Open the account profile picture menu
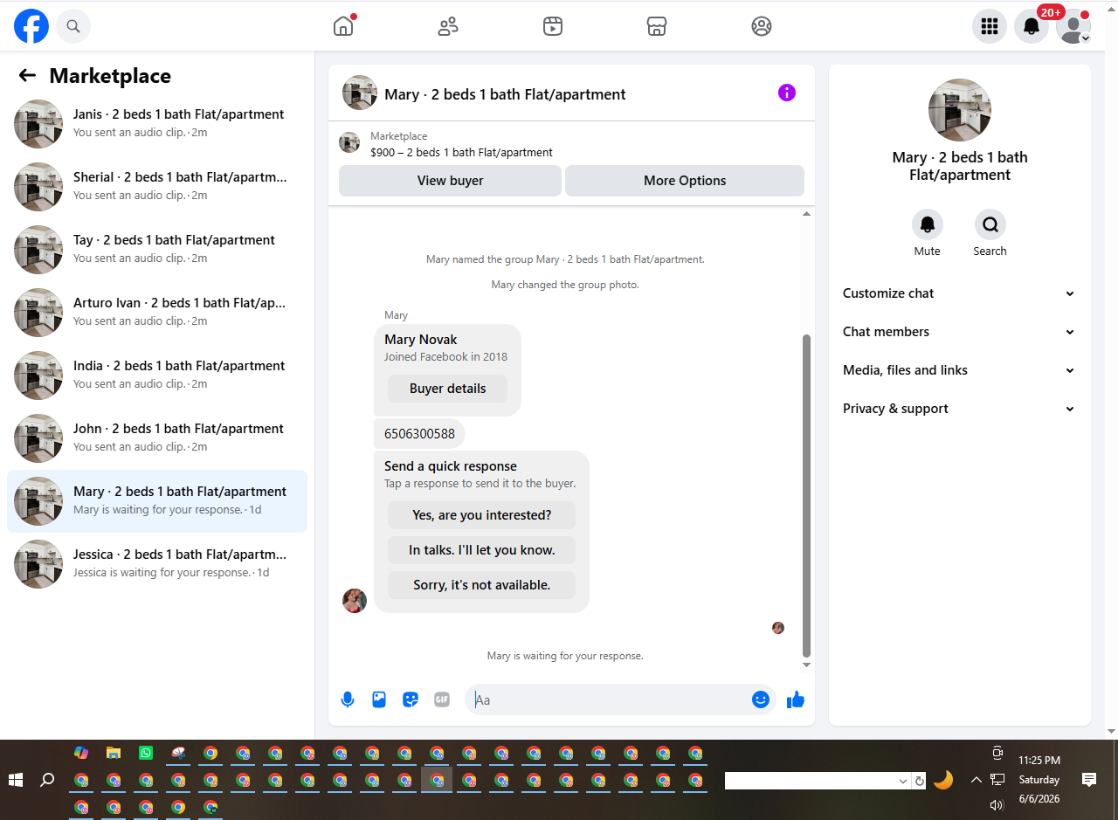 pos(1073,26)
